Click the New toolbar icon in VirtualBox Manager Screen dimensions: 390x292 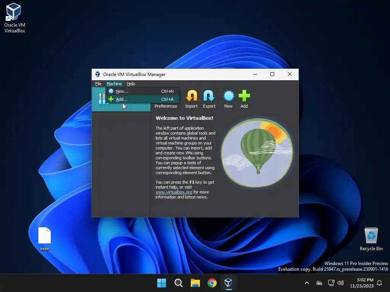click(229, 99)
